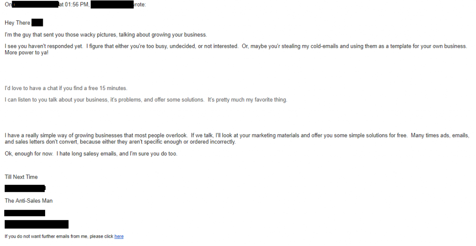Click the "here" unsubscribe link
The width and height of the screenshot is (476, 246).
(x=119, y=236)
